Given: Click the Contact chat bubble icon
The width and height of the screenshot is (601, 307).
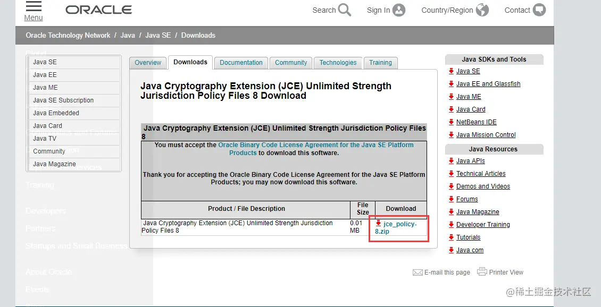Looking at the screenshot, I should point(539,10).
